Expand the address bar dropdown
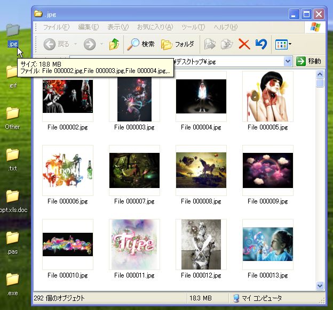This screenshot has width=333, height=310. pos(288,61)
